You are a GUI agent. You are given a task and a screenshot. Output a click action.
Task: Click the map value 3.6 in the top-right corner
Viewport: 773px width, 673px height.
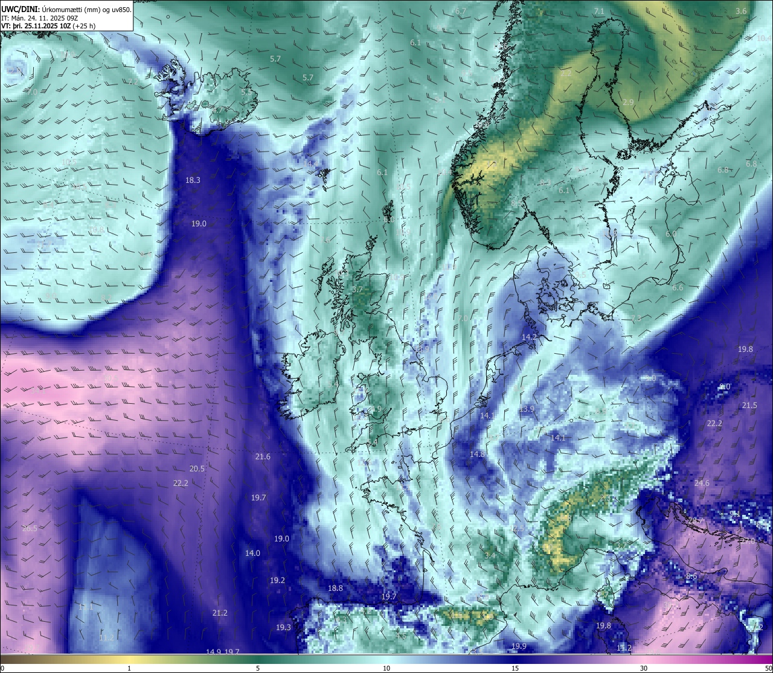741,11
